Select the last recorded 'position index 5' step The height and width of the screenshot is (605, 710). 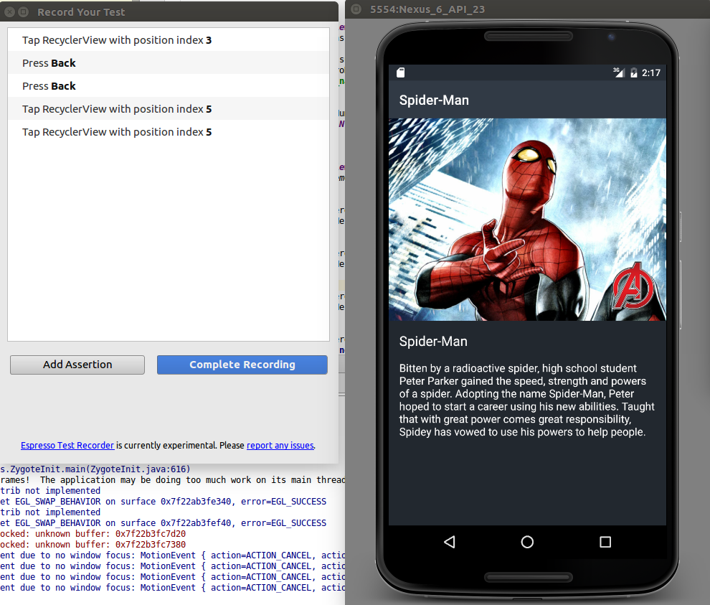[169, 132]
